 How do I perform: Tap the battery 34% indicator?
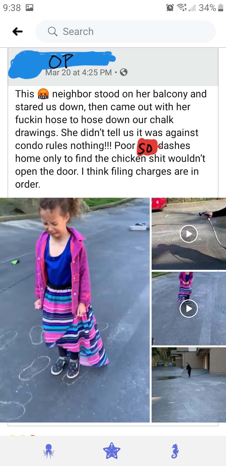(x=211, y=8)
